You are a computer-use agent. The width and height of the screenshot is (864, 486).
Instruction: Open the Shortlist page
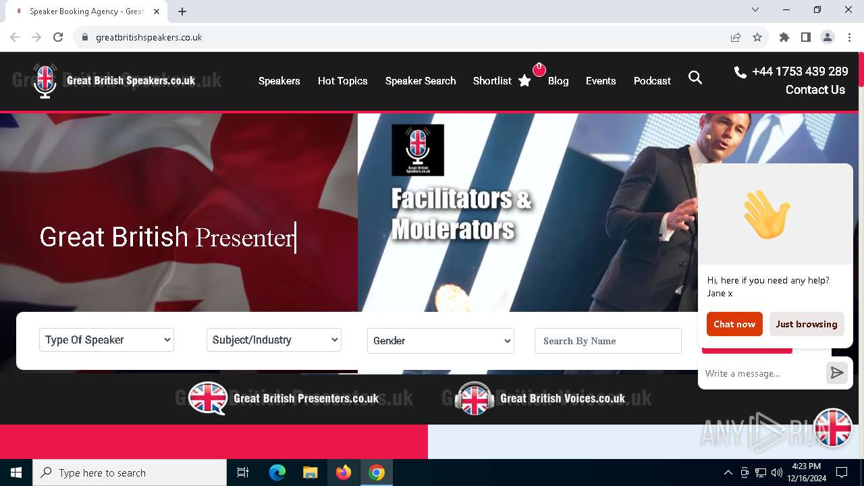(492, 81)
